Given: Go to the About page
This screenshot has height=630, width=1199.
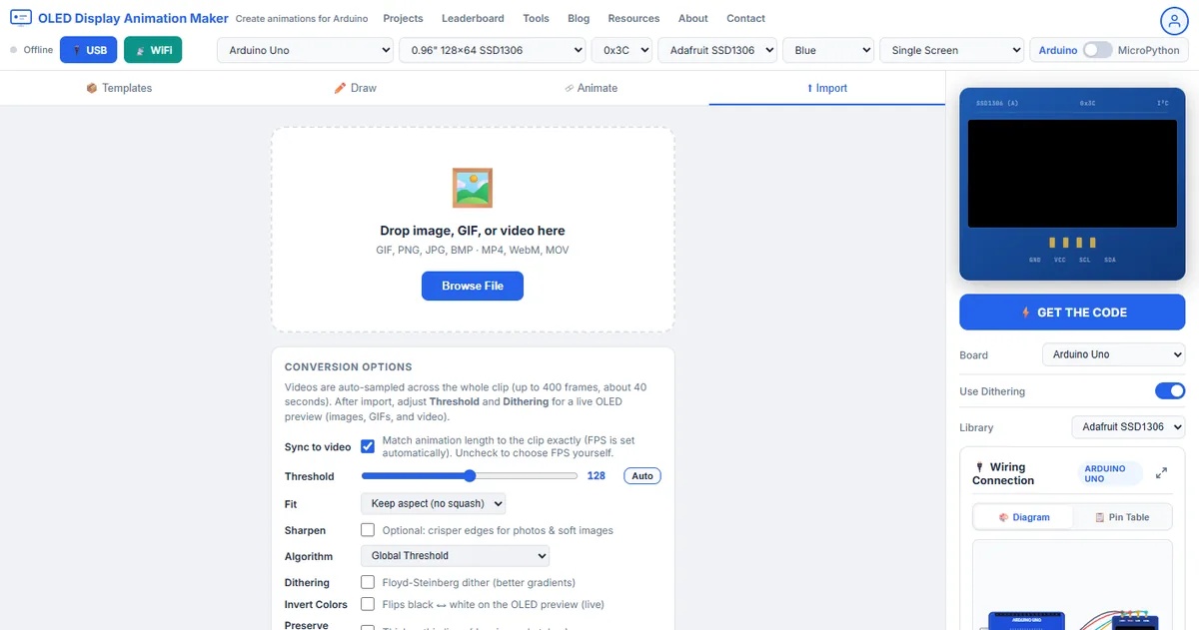Looking at the screenshot, I should tap(692, 18).
